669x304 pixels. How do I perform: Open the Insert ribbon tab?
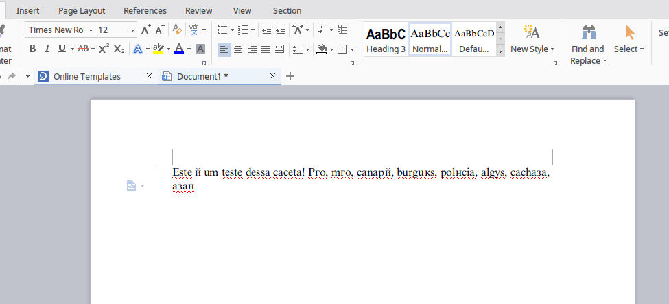pyautogui.click(x=27, y=11)
